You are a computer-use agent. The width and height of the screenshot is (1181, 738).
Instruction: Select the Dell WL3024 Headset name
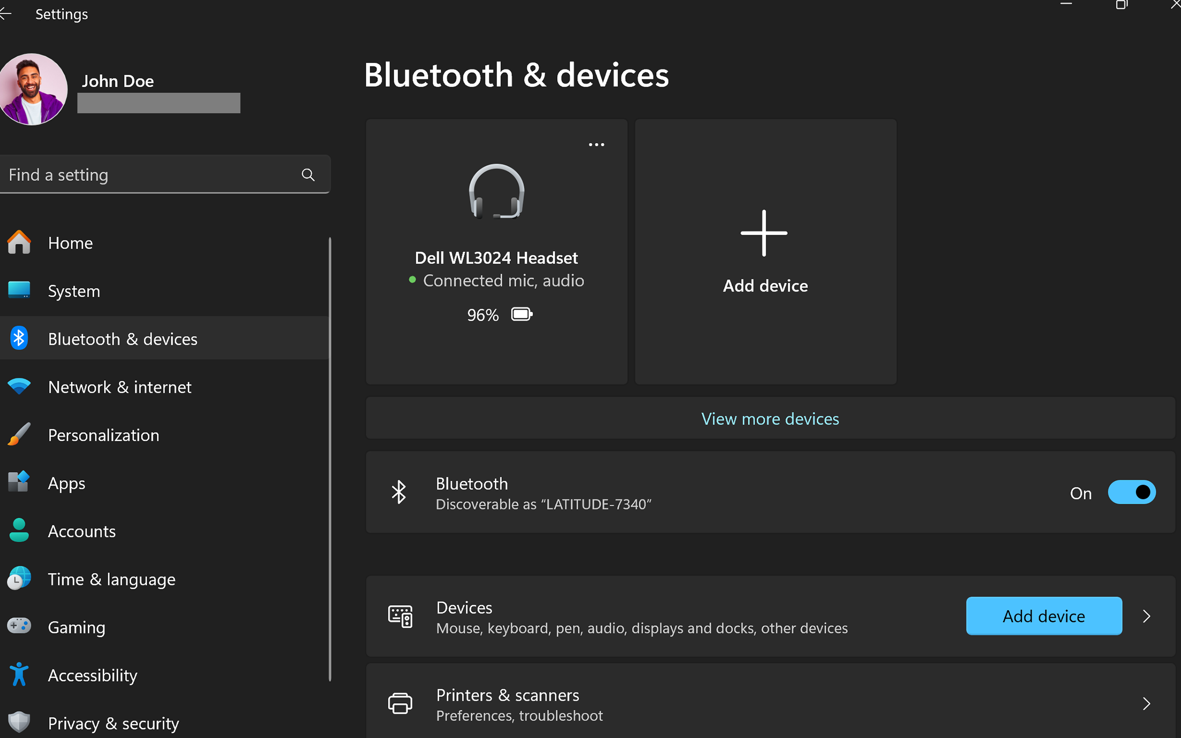496,258
